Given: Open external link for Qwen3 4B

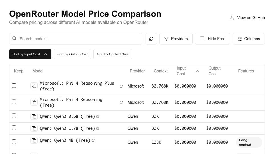Looking at the screenshot, I should 93,140.
